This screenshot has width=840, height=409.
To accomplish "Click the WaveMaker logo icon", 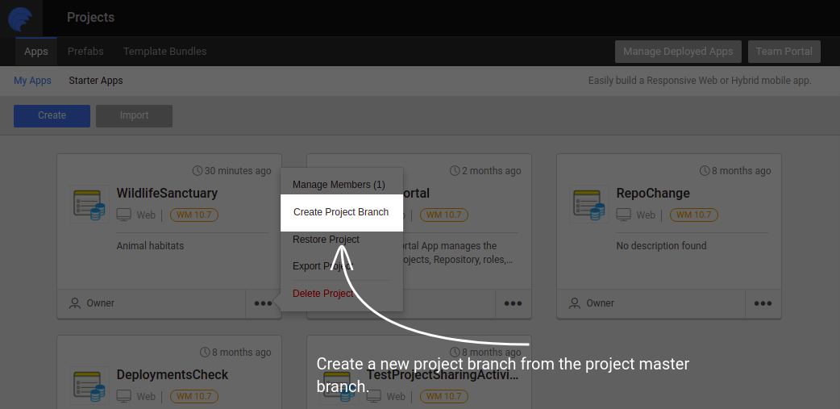I will (x=20, y=18).
